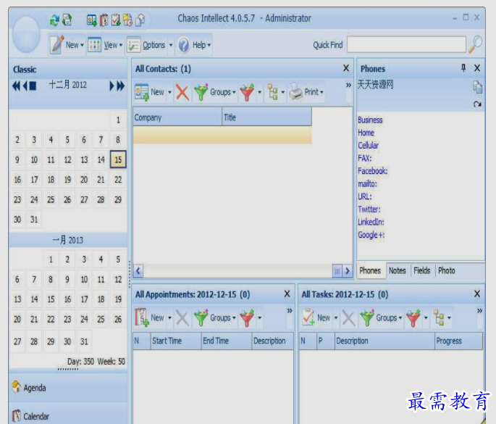Expand the arrow next to Options
This screenshot has height=424, width=496.
(171, 45)
